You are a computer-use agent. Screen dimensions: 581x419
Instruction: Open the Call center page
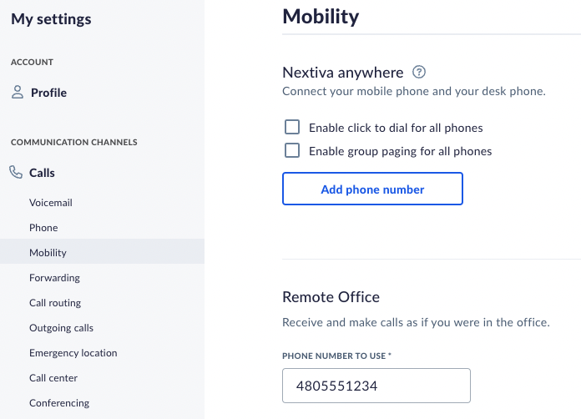[53, 378]
